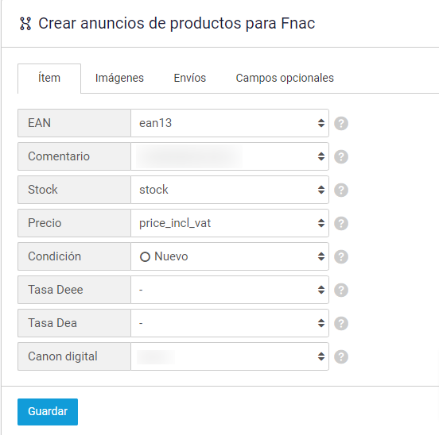Click the Guardar button

pos(48,412)
